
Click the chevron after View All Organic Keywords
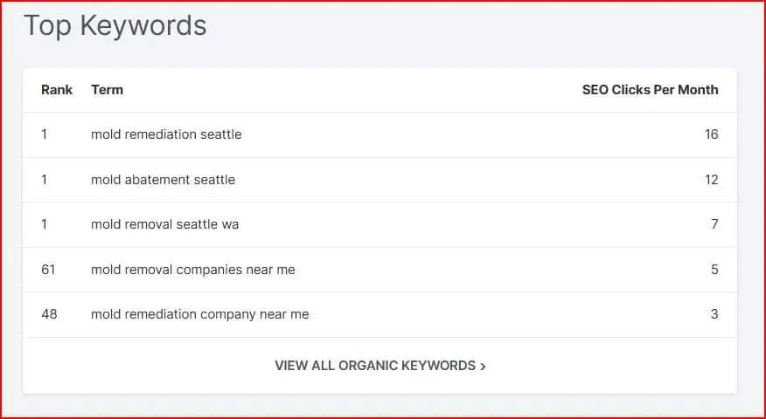pos(483,367)
